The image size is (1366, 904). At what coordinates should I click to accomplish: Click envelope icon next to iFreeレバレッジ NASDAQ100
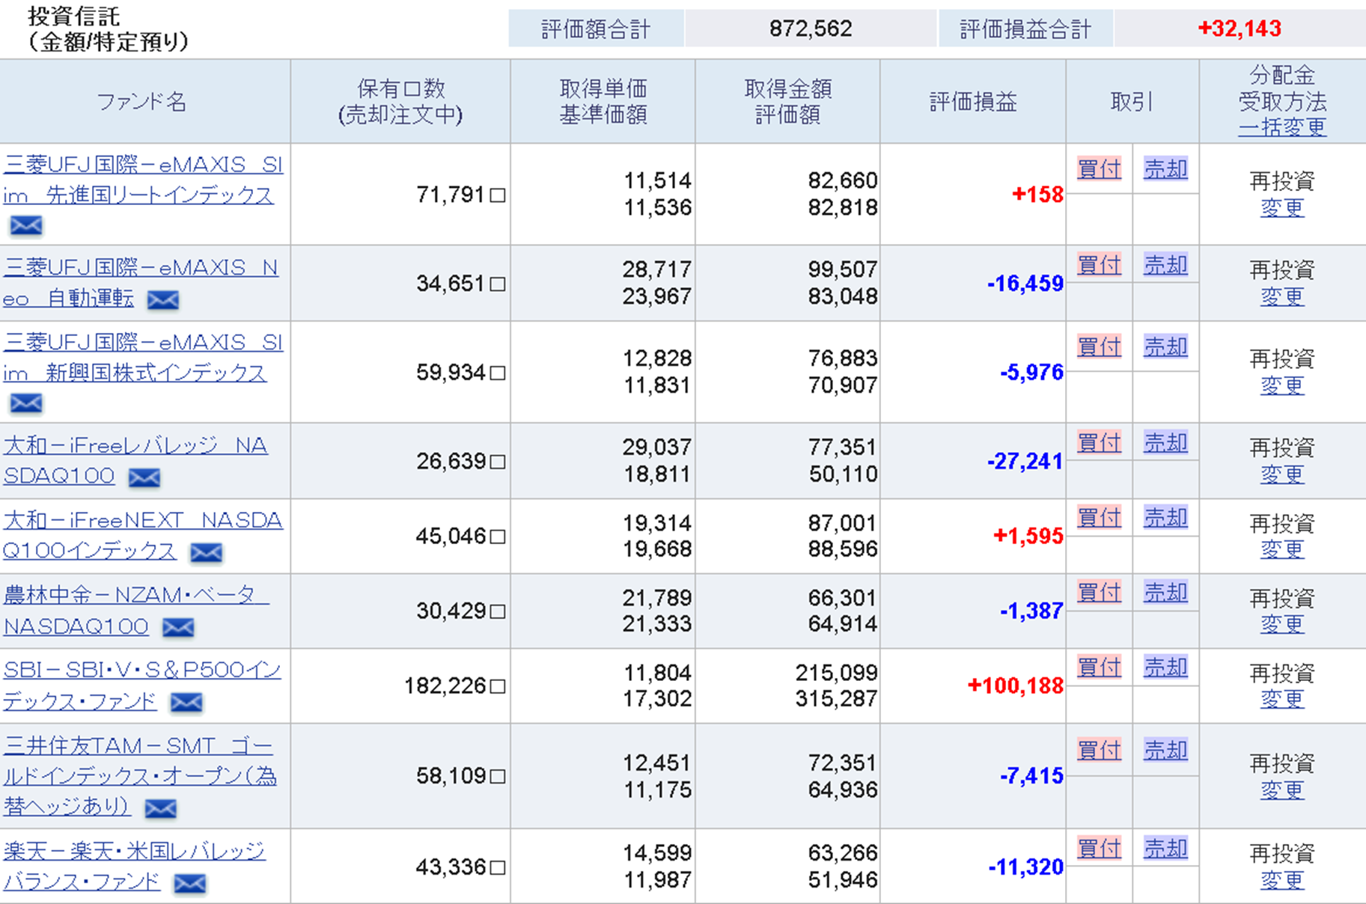click(144, 477)
